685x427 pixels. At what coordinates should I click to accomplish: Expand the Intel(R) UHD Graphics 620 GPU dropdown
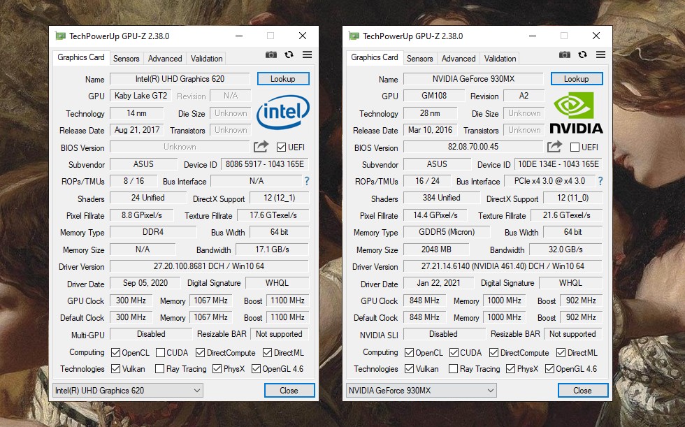pos(127,391)
